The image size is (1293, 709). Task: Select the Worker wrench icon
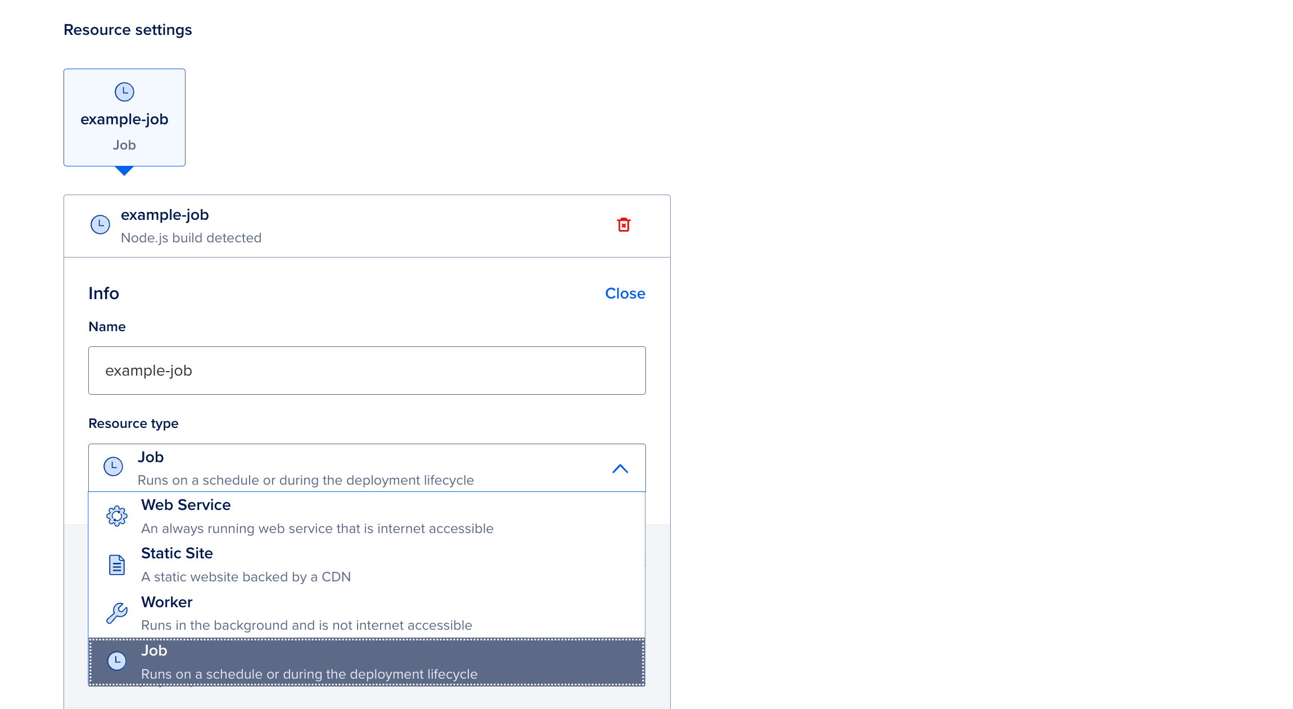coord(116,612)
